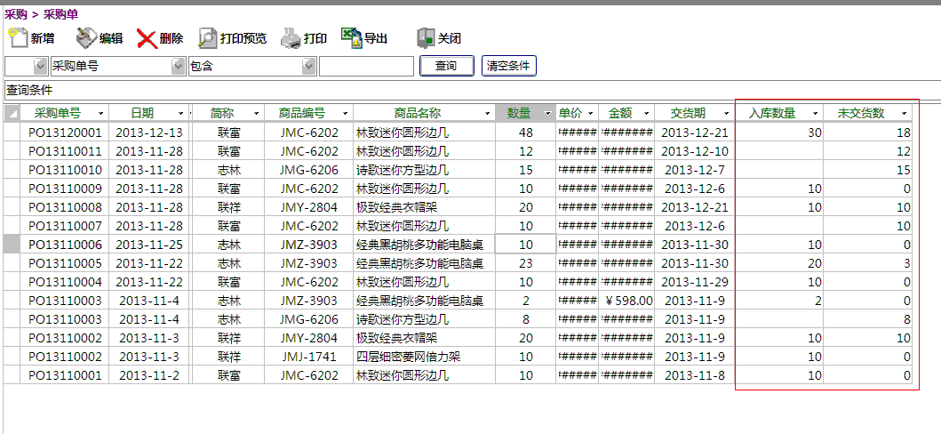
Task: Click the select-all corner cell of grid
Action: 12,113
